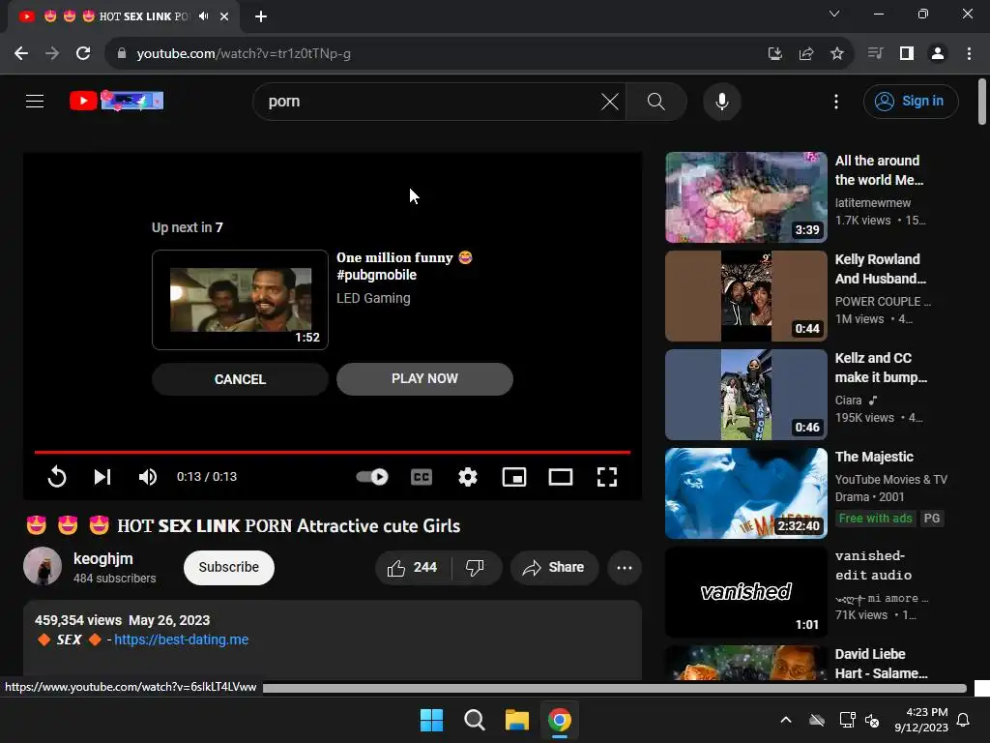Dislike the video
Screen dimensions: 990x743
tap(475, 567)
